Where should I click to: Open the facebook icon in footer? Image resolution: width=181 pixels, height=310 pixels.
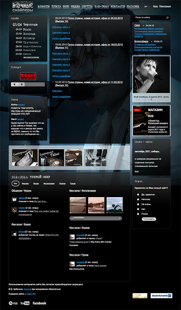coord(39,303)
